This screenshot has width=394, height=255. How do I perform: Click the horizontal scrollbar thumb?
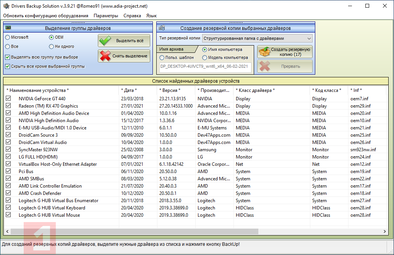(x=135, y=231)
